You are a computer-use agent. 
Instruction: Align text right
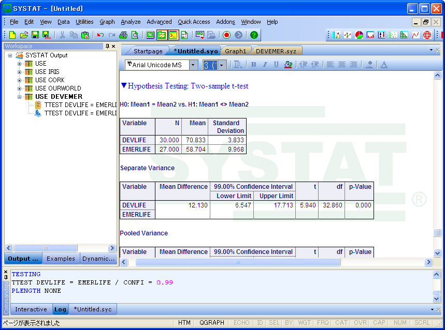(353, 65)
